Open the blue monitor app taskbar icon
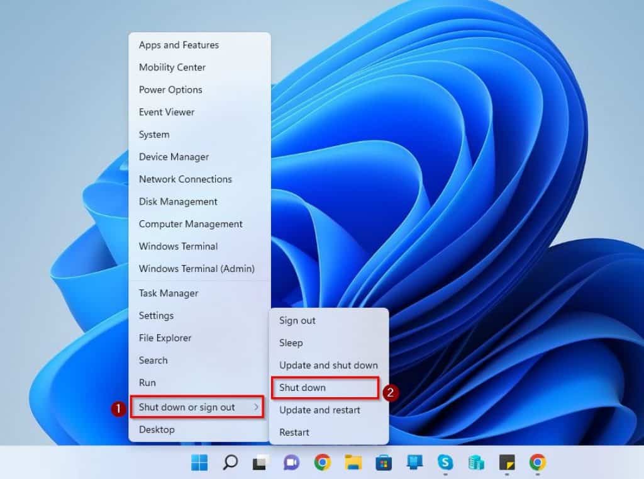644x479 pixels. pos(414,463)
